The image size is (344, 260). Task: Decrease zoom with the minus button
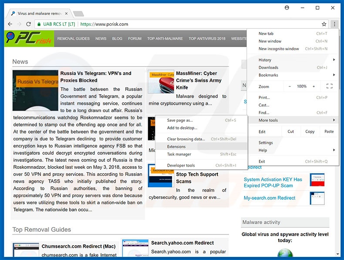(290, 86)
